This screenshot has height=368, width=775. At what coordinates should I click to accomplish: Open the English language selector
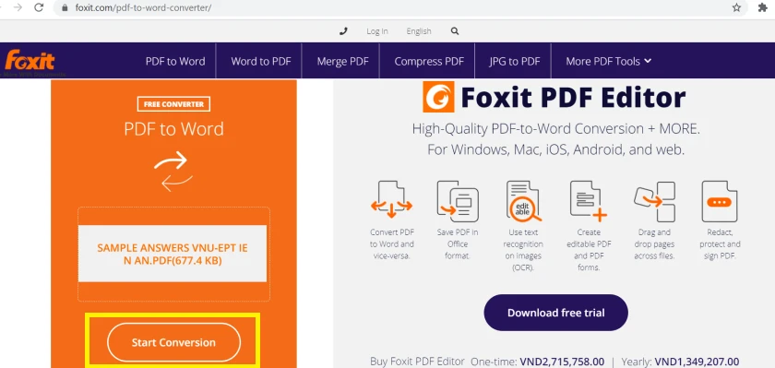point(419,31)
